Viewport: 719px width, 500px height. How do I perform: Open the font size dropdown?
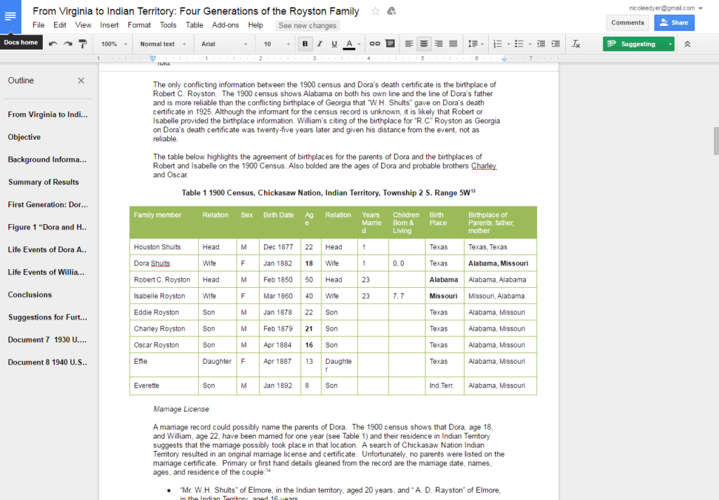click(x=277, y=44)
